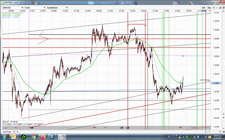Select the trend line drawing tool
This screenshot has height=140, width=225.
click(x=217, y=8)
